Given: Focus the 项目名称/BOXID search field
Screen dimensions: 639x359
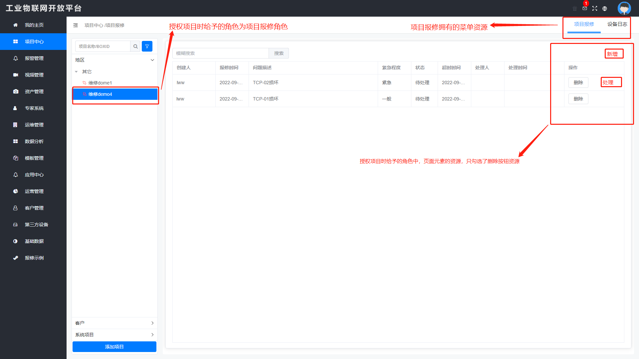Looking at the screenshot, I should click(103, 46).
